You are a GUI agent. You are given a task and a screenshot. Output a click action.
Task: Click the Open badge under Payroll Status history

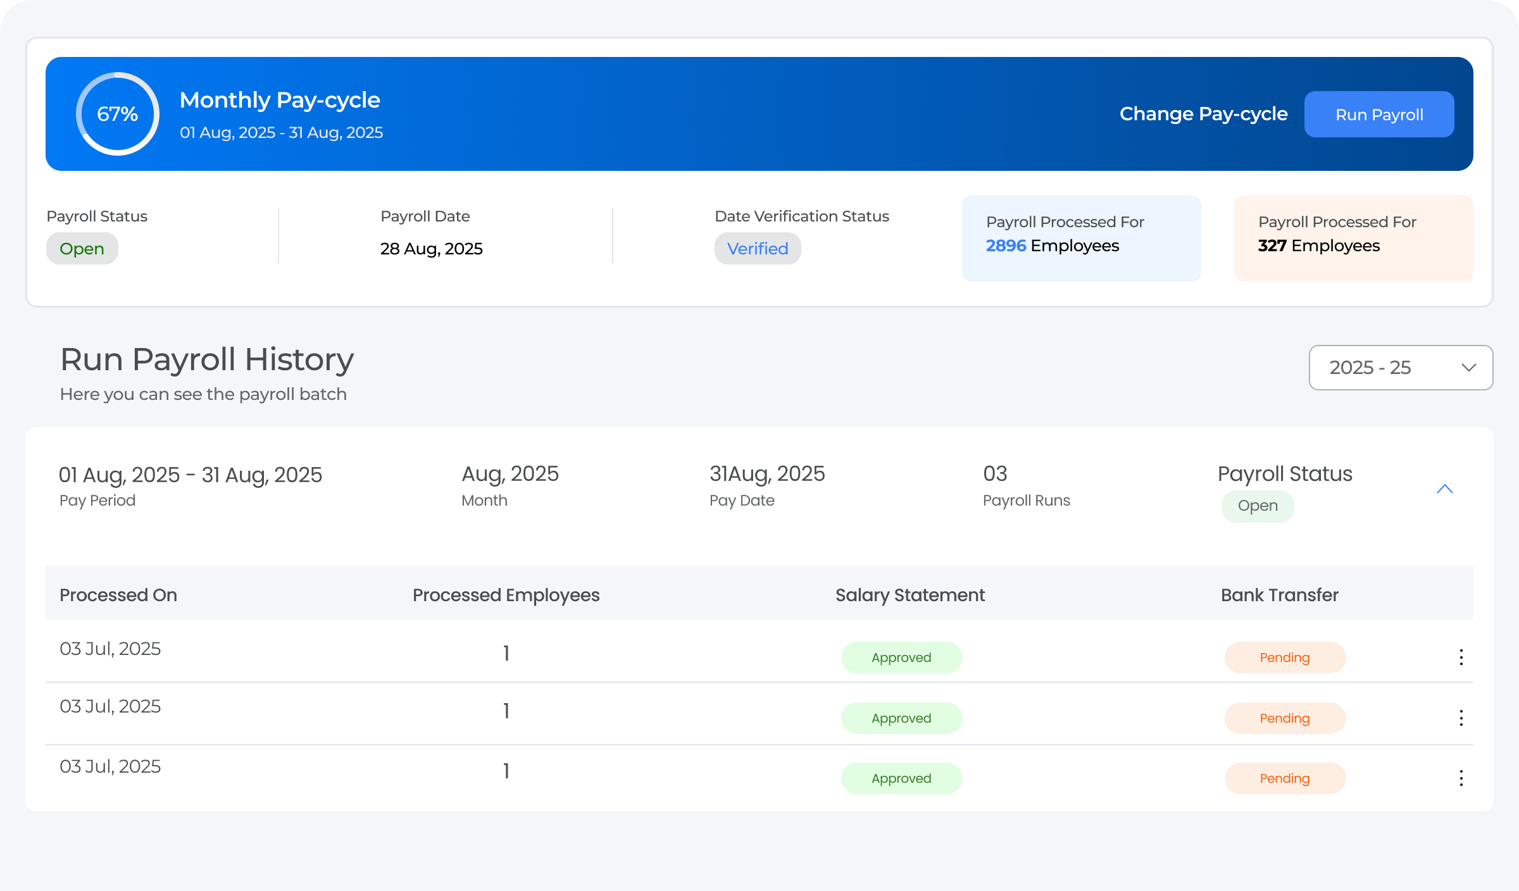coord(1257,506)
